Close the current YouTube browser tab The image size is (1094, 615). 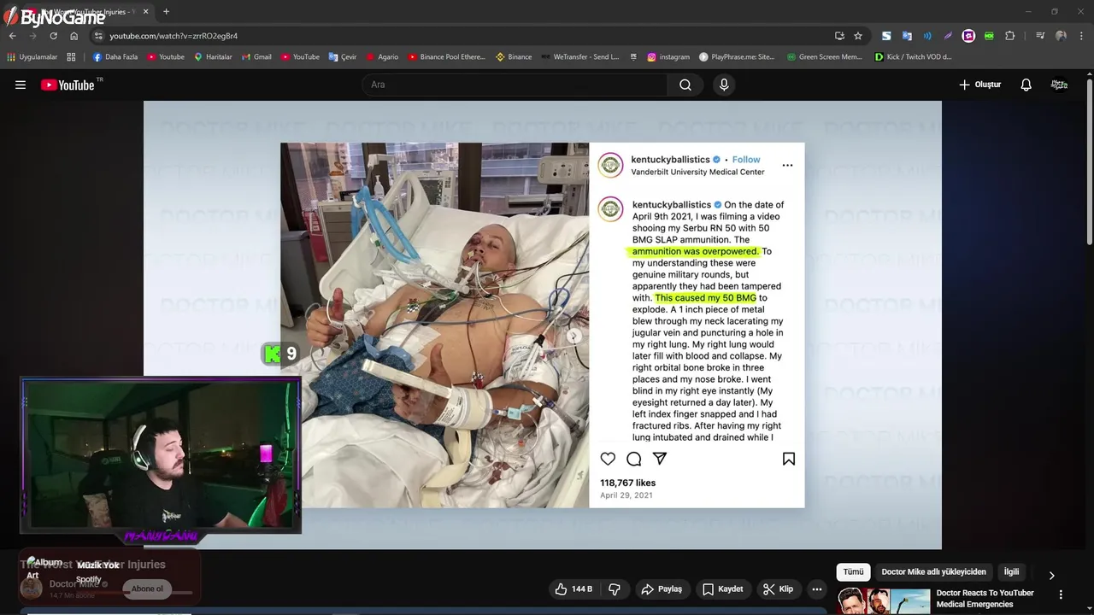tap(145, 12)
